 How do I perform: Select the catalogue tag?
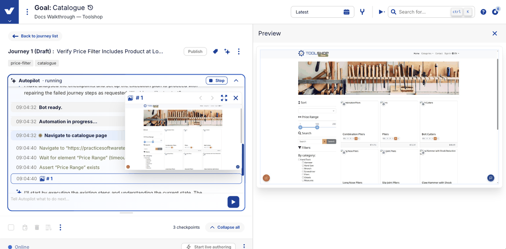pyautogui.click(x=46, y=63)
